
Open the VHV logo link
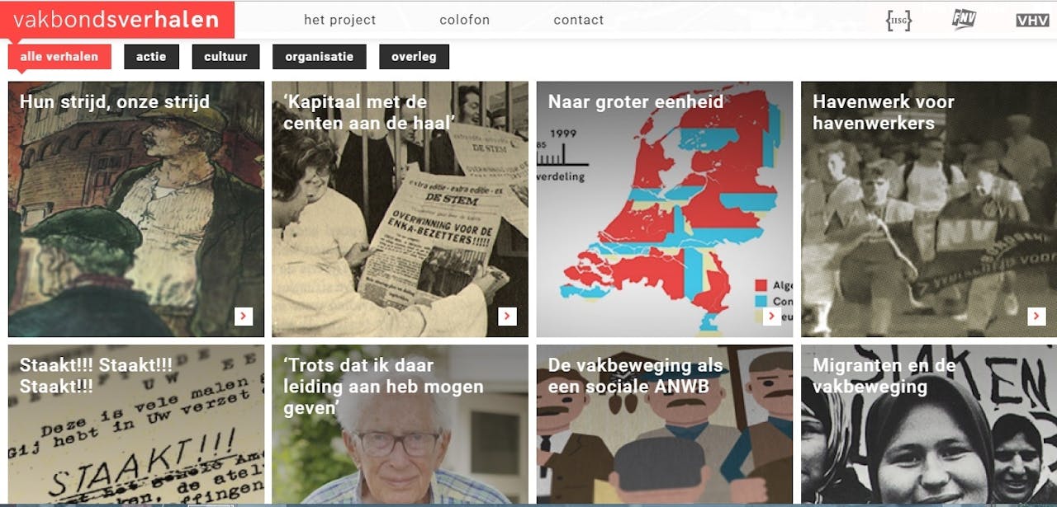[1032, 20]
